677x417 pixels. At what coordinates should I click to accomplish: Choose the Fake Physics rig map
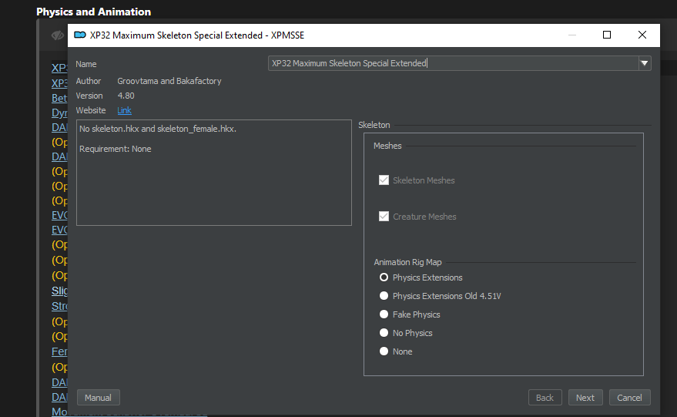point(384,314)
